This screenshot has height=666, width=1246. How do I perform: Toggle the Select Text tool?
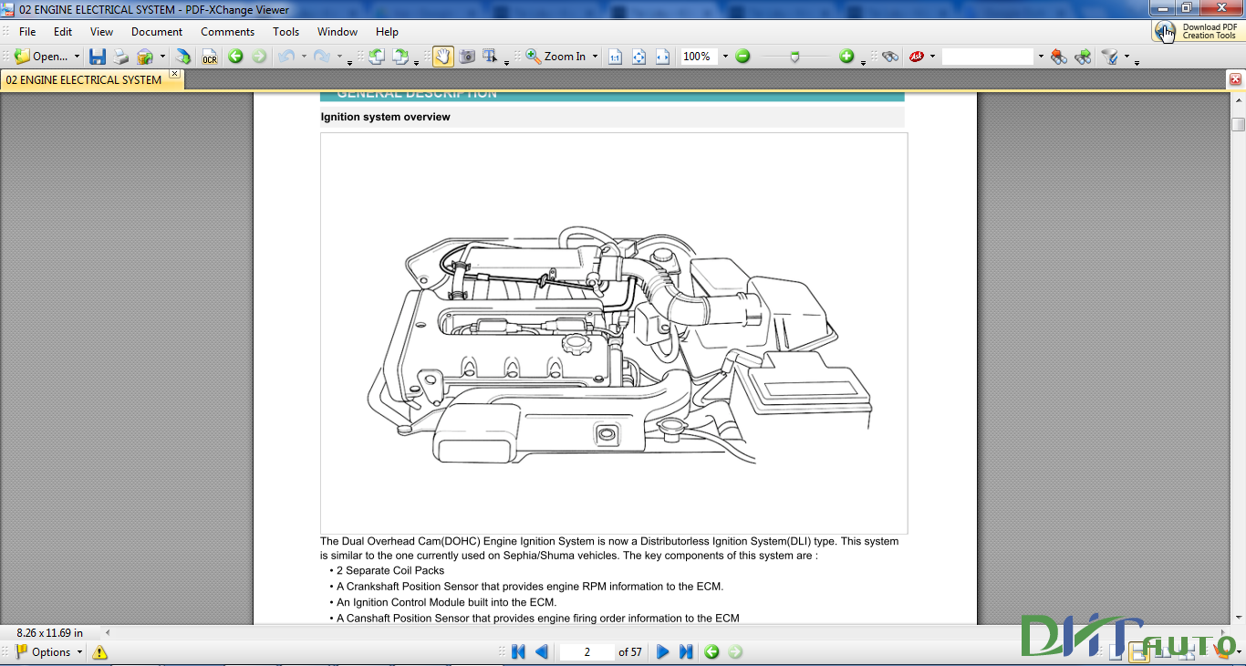tap(490, 56)
